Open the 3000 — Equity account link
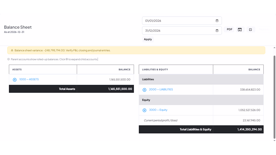This screenshot has height=155, width=276. [x=158, y=110]
